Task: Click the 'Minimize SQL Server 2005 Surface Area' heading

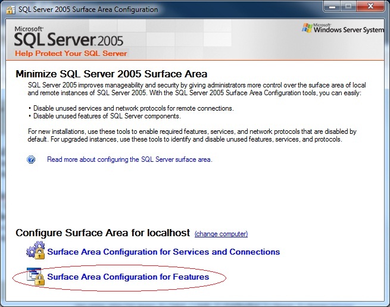Action: tap(111, 74)
